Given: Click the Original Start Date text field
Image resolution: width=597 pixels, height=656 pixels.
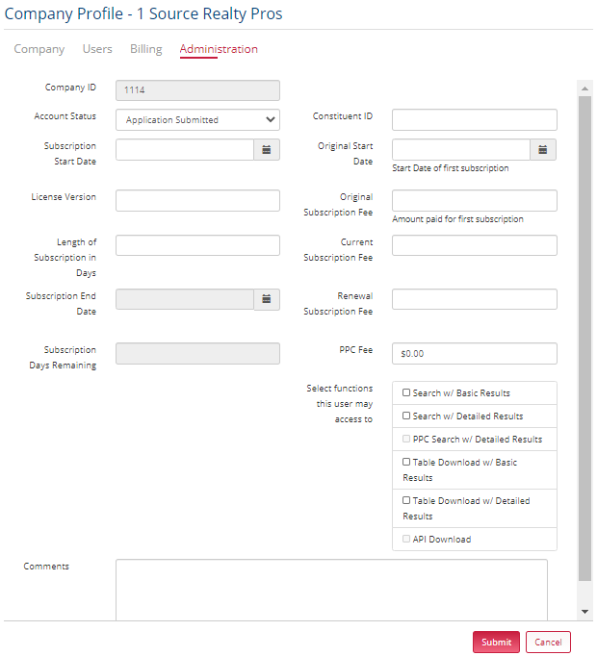Looking at the screenshot, I should [461, 150].
